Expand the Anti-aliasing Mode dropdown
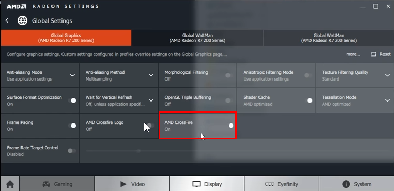The width and height of the screenshot is (394, 191). tap(72, 75)
